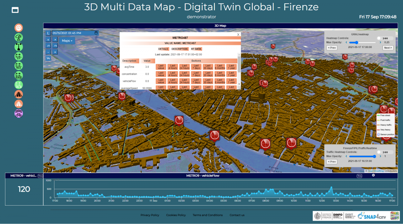Open the orange gauge icon in sidebar
The height and width of the screenshot is (224, 403).
pos(19,27)
